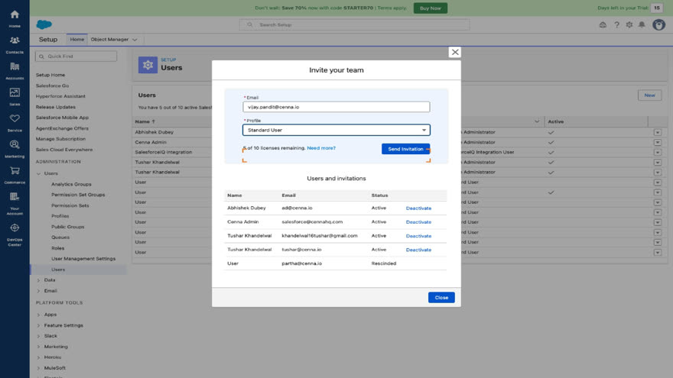Click the Search Setup box
The width and height of the screenshot is (673, 378).
(x=355, y=25)
